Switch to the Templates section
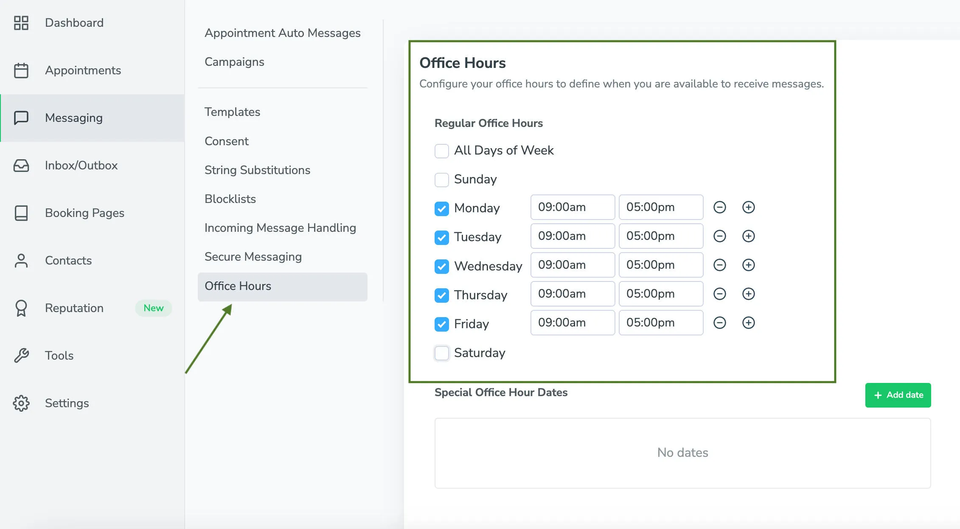The height and width of the screenshot is (529, 960). click(x=232, y=112)
